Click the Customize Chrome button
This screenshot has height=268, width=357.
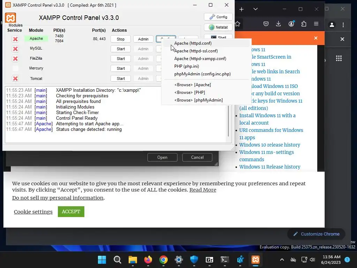pyautogui.click(x=316, y=234)
